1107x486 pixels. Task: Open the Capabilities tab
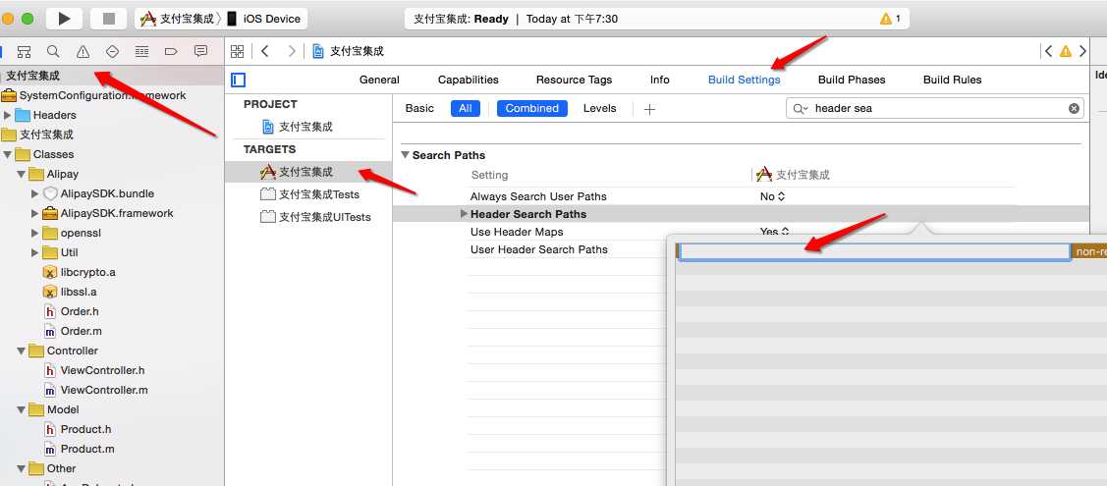click(x=469, y=80)
